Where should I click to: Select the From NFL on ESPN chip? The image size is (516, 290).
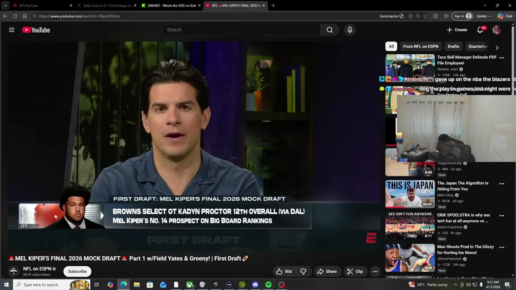click(x=420, y=46)
